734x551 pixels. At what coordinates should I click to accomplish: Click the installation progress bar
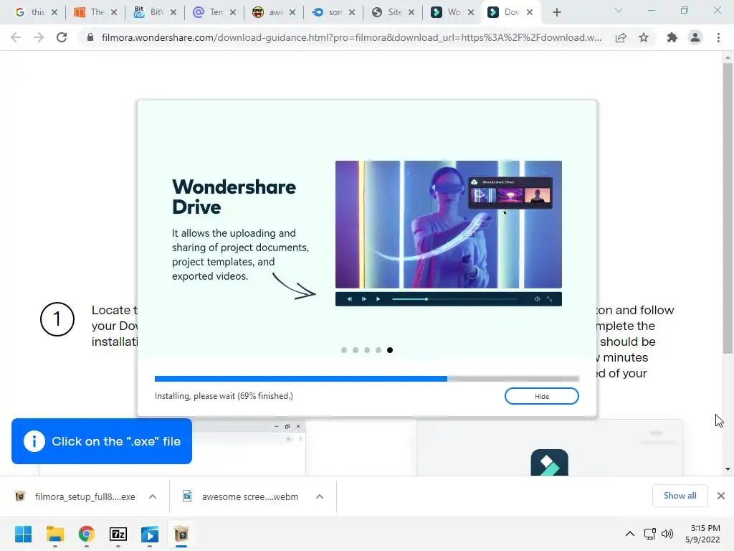tap(366, 379)
